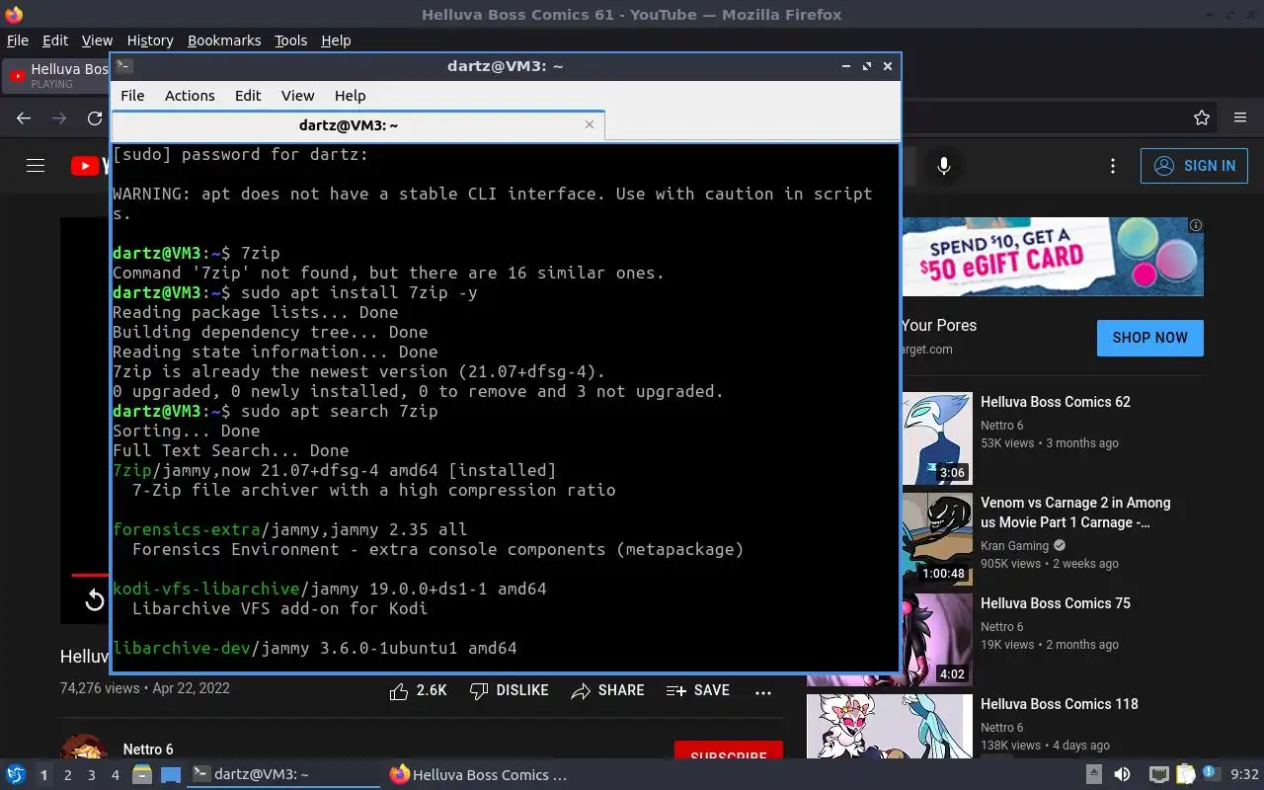Open Venom vs Carnage 2 thumbnail
The image size is (1264, 790).
tap(937, 539)
